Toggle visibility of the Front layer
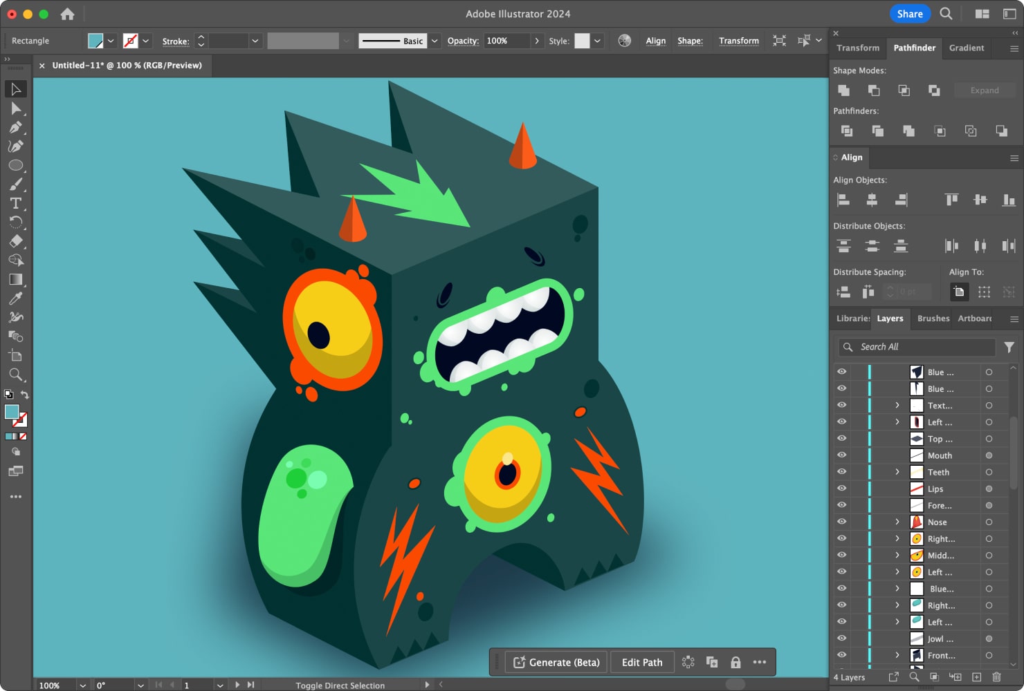Viewport: 1024px width, 691px height. (842, 655)
